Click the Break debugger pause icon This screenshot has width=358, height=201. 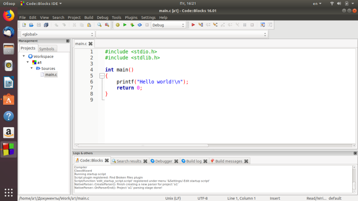pyautogui.click(x=245, y=25)
